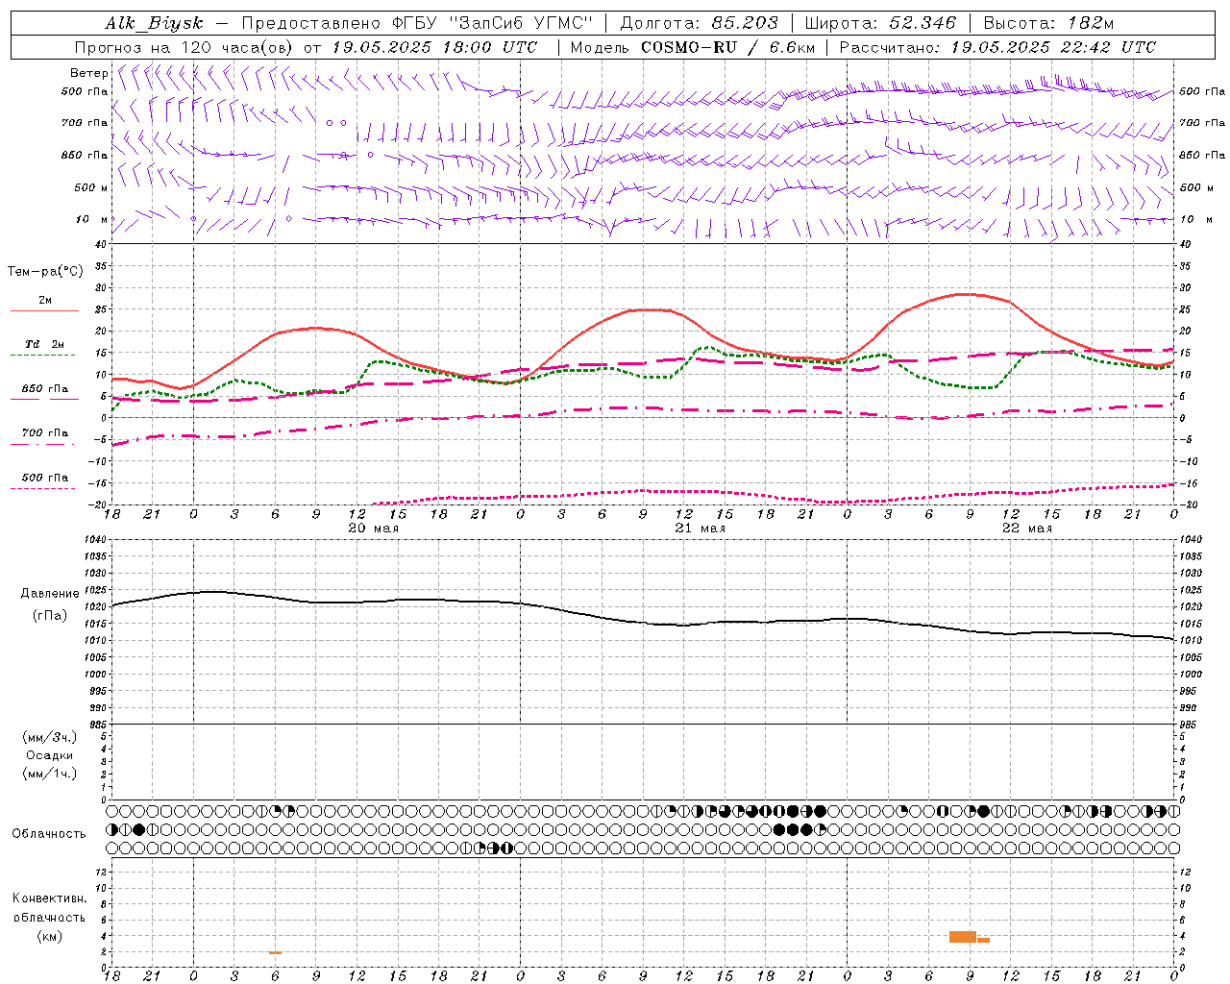1230x984 pixels.
Task: Click the "Тем-ра(°C)" axis title
Action: [45, 272]
